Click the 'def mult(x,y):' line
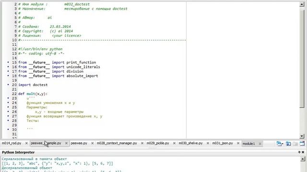Image resolution: width=307 pixels, height=172 pixels. pos(33,94)
